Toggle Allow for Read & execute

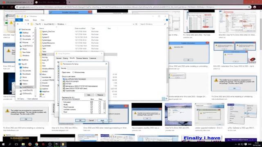coord(91,107)
